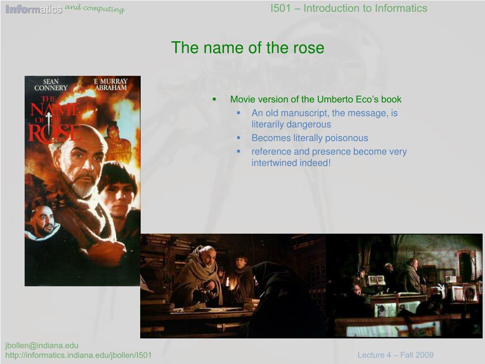Click the 'I501 – Introduction to Informatics' header
485x364 pixels.
349,8
